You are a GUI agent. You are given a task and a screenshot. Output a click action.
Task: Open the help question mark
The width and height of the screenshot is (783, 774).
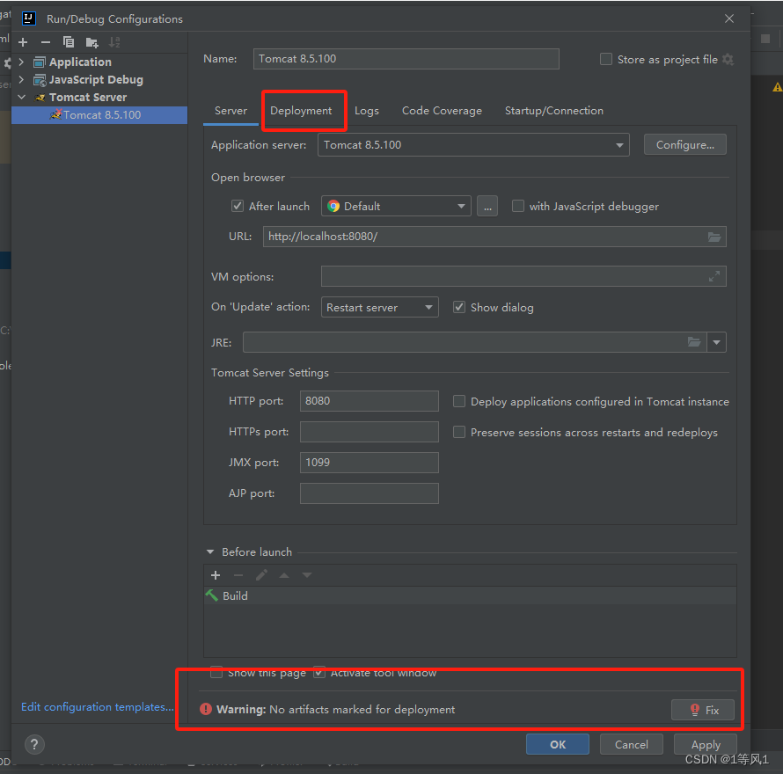point(34,745)
